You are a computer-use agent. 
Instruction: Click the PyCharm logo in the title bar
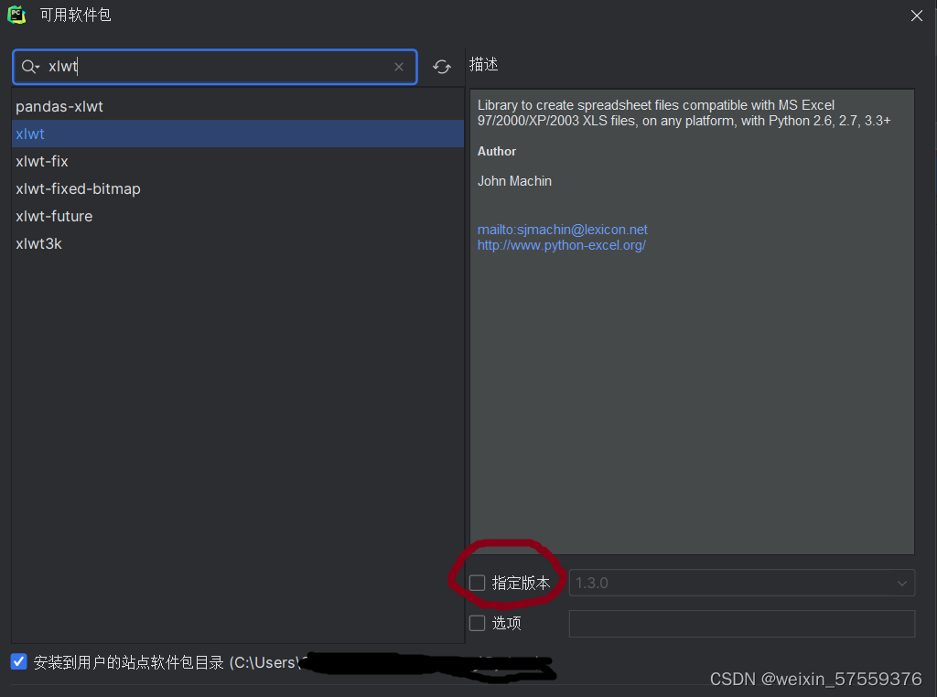coord(16,15)
